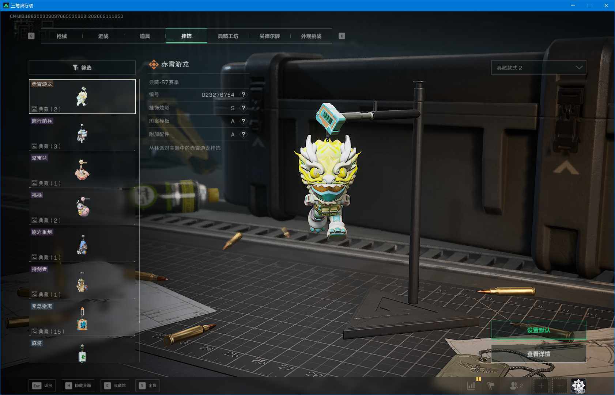The height and width of the screenshot is (395, 615).
Task: Click the 典藏 image icon on 聚宝盆 card
Action: pyautogui.click(x=34, y=183)
